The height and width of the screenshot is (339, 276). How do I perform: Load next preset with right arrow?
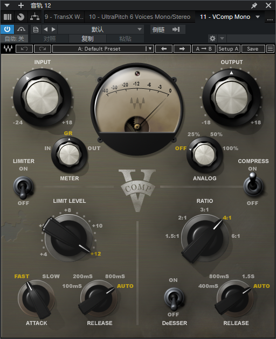(x=182, y=48)
